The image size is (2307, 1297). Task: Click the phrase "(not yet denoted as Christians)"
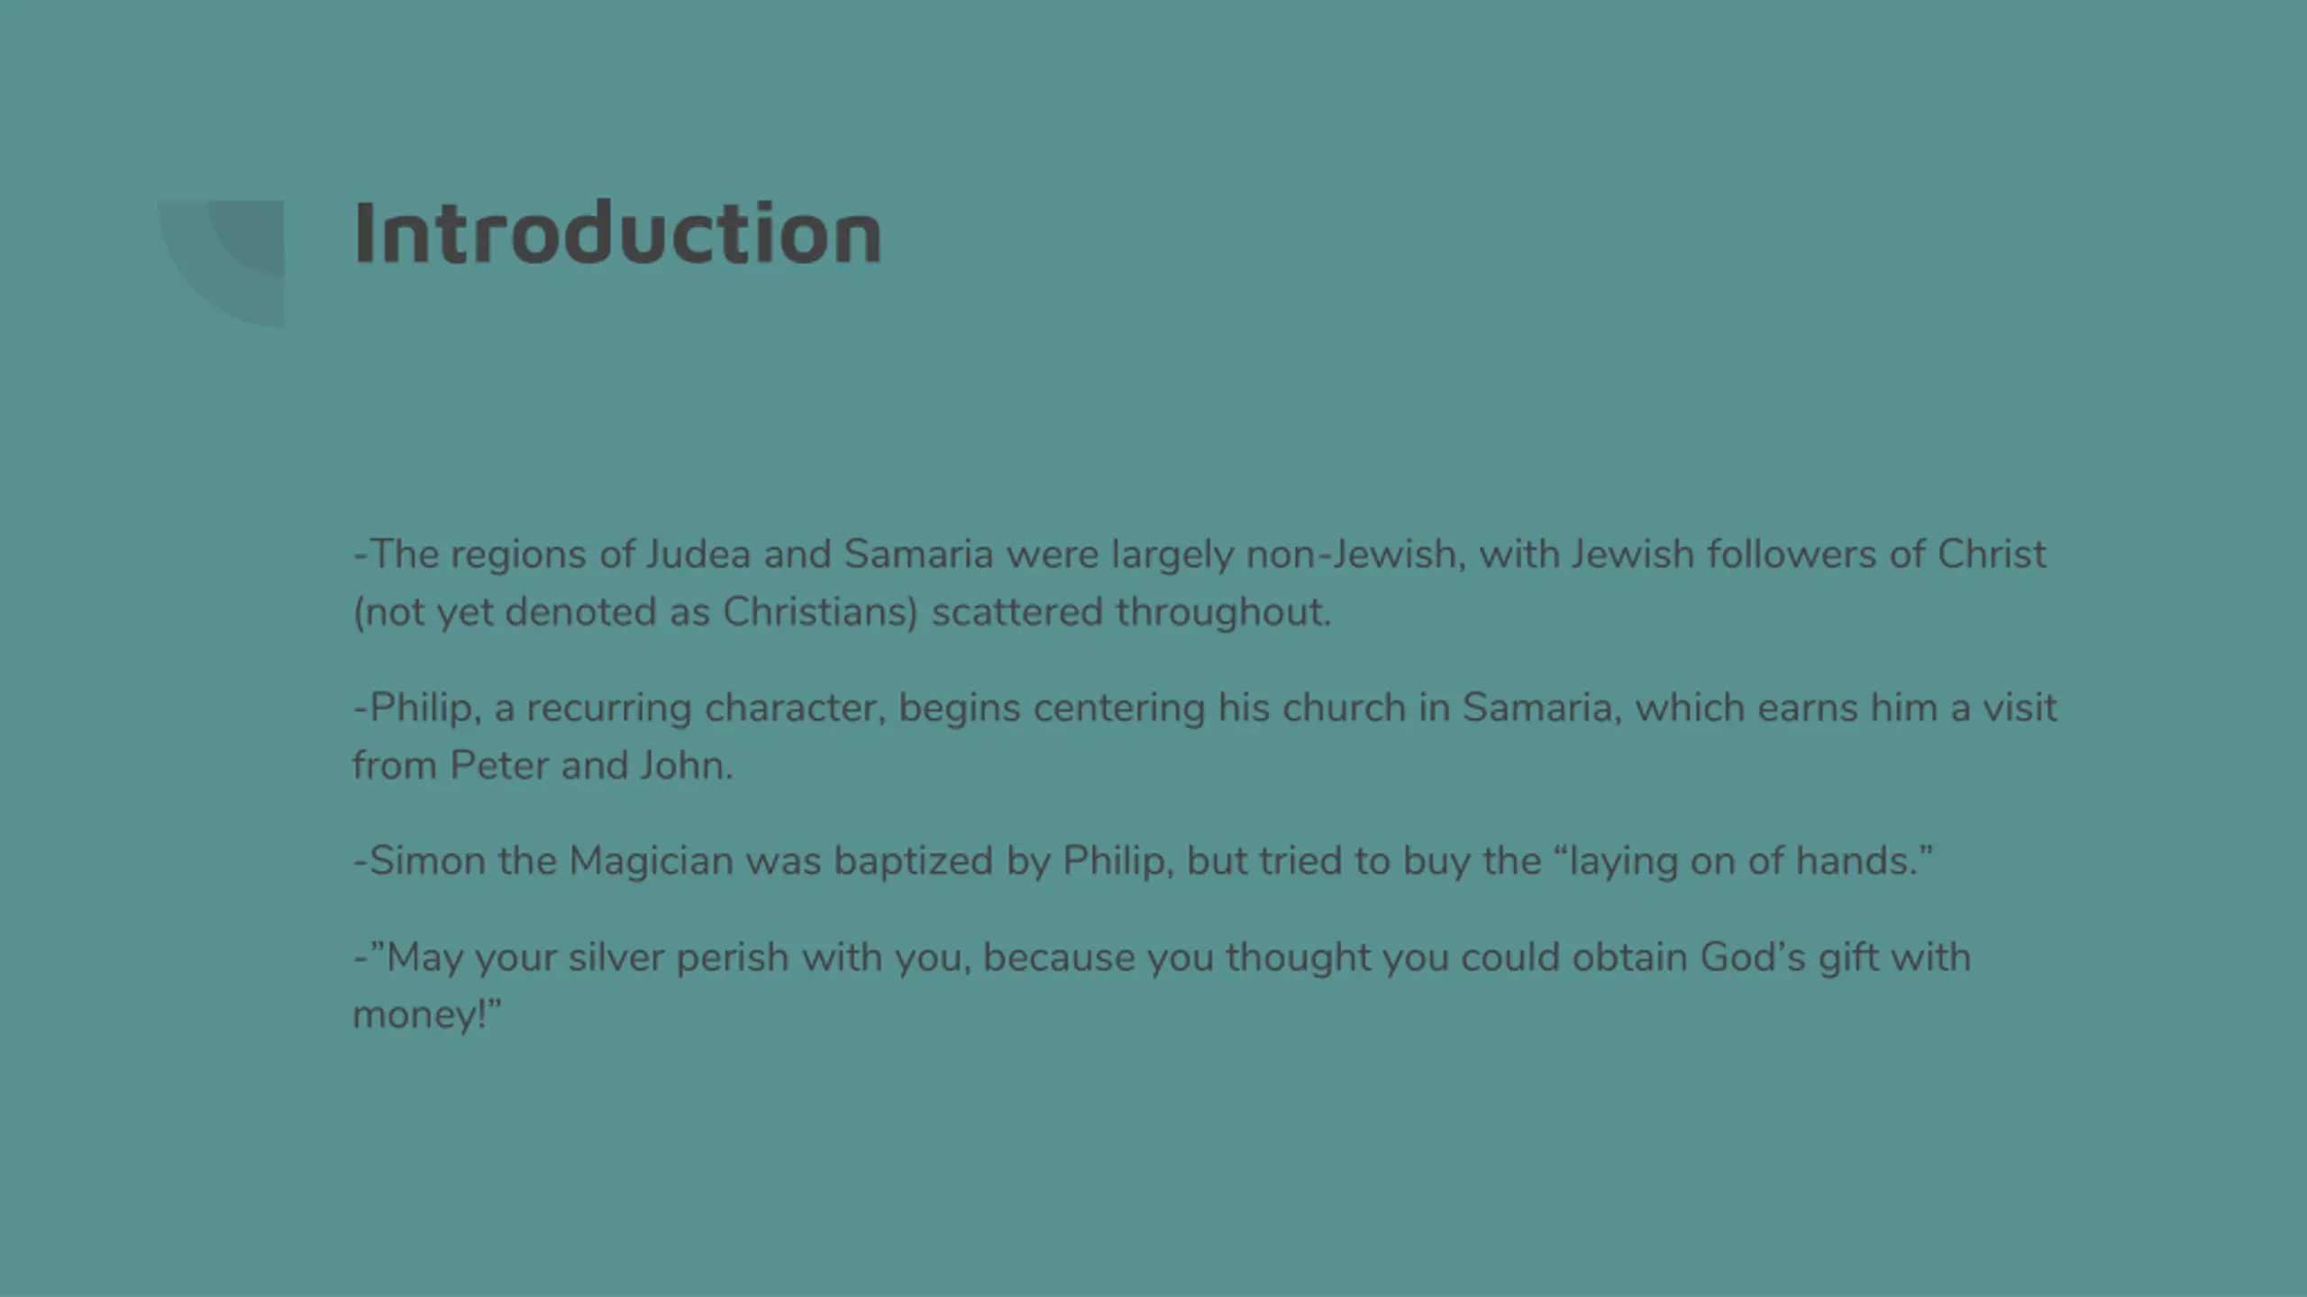635,612
